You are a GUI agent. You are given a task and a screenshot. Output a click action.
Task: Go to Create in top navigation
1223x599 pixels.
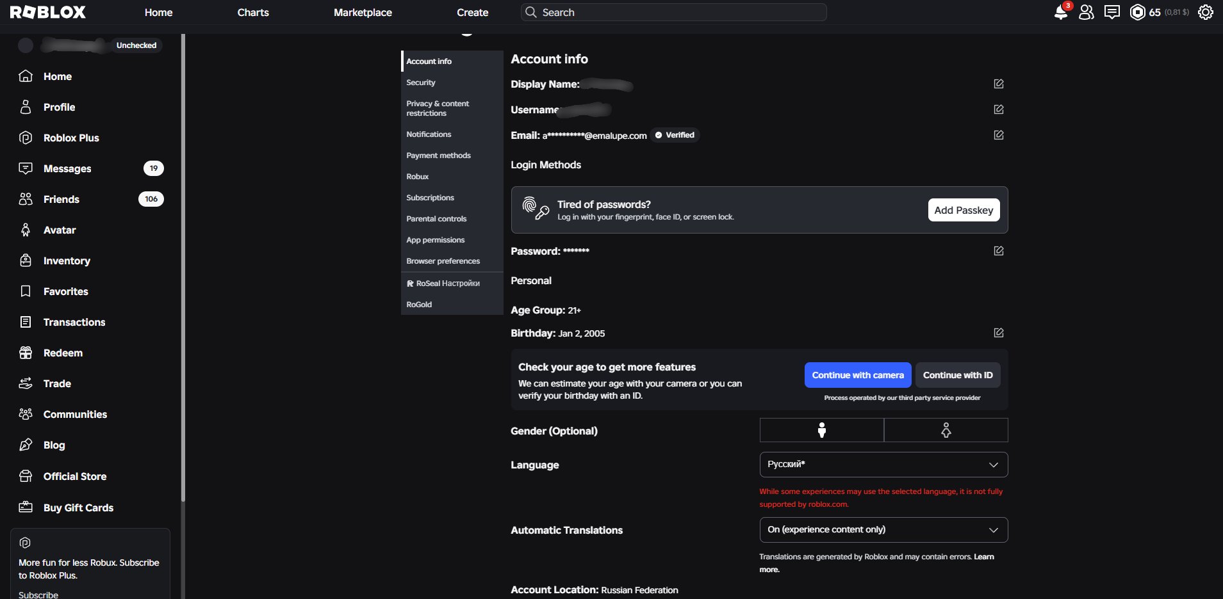[x=473, y=12]
